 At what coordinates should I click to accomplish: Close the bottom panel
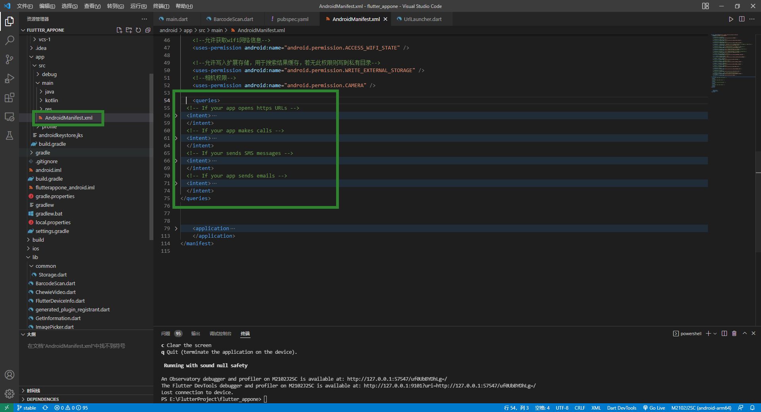[753, 334]
